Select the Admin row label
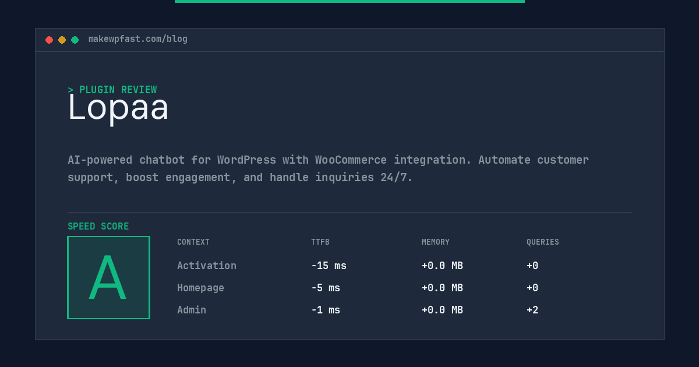Viewport: 699px width, 367px height. pos(192,310)
